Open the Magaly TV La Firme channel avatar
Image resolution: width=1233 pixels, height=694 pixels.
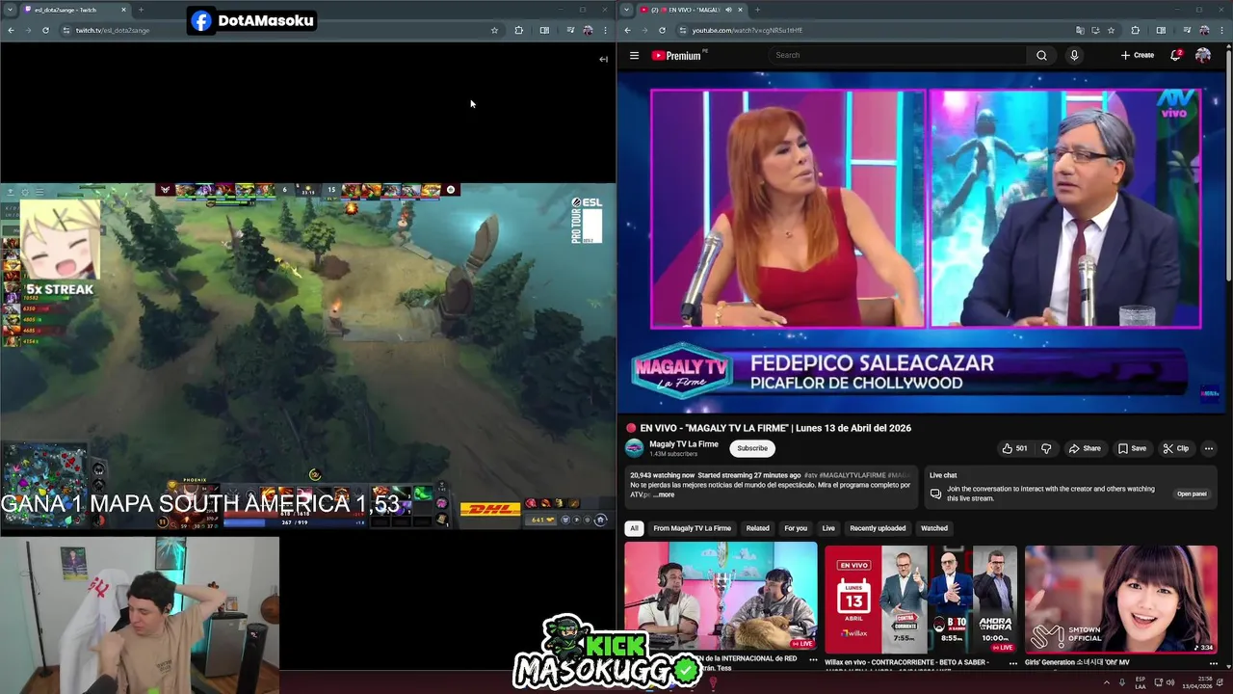tap(634, 448)
